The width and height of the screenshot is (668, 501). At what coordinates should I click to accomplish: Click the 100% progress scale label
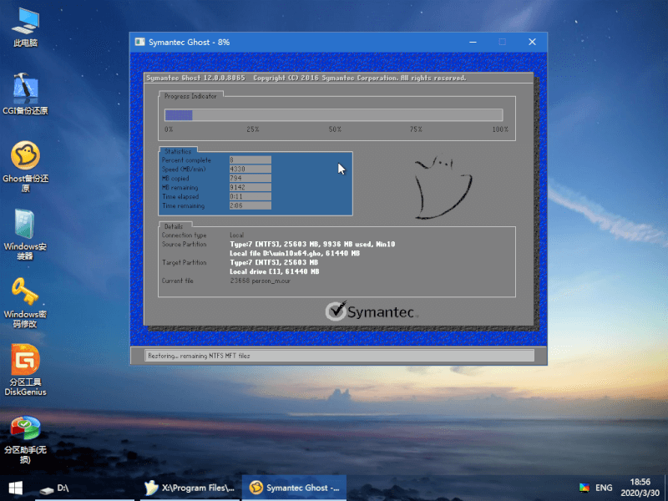[500, 129]
